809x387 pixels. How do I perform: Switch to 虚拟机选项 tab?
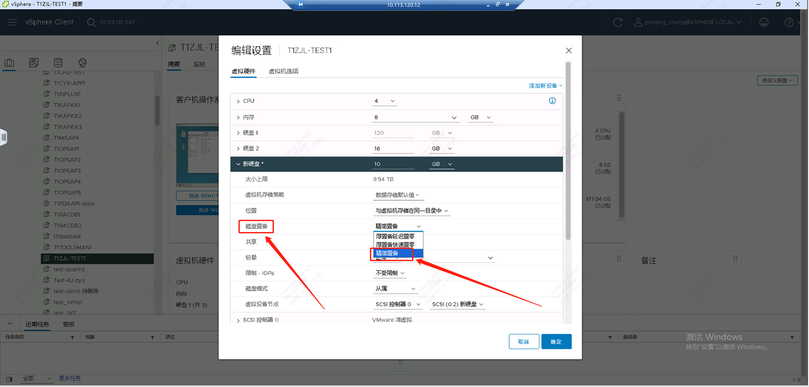coord(284,72)
